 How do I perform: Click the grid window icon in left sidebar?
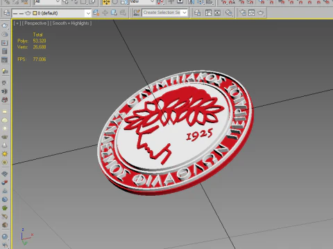point(5,60)
